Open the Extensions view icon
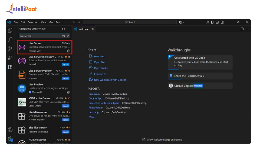The width and height of the screenshot is (257, 150). tap(10, 67)
